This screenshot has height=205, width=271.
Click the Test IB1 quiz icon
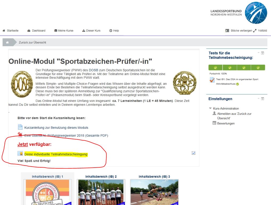[x=212, y=80]
